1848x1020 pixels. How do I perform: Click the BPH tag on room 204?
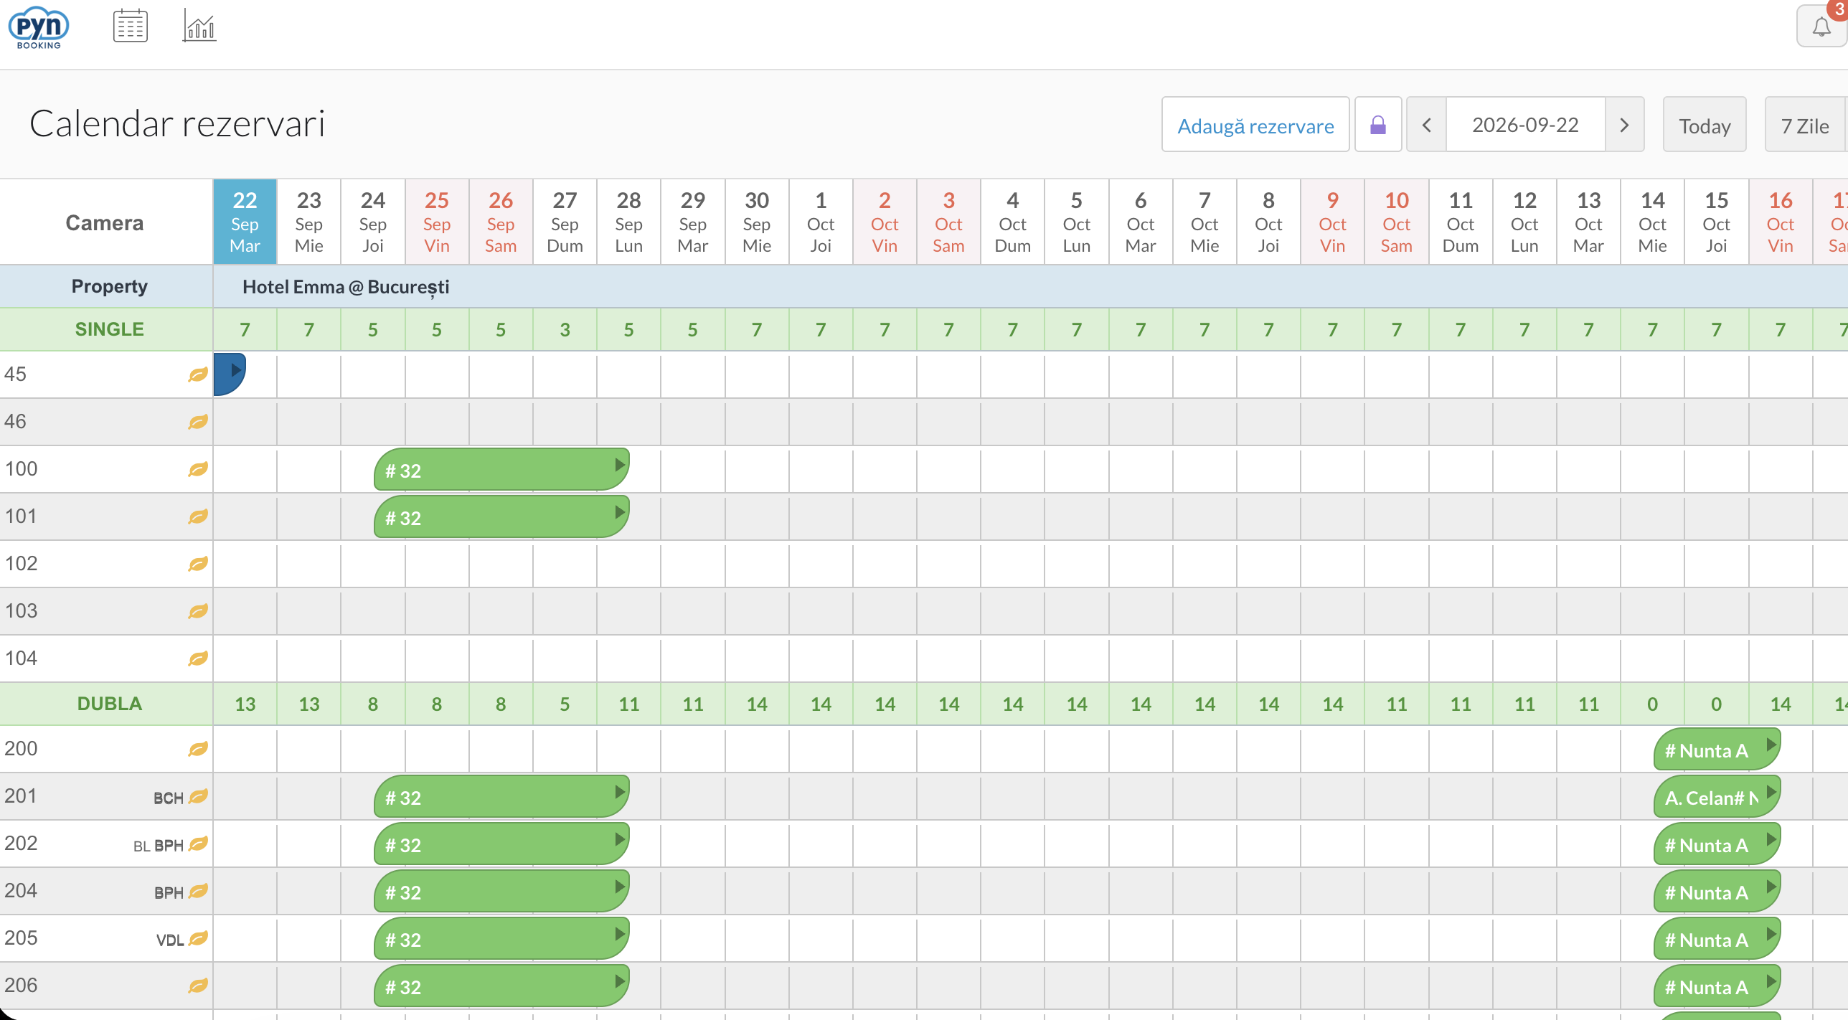point(169,892)
